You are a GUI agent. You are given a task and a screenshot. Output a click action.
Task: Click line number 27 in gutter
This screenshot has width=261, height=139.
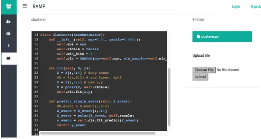point(36,97)
